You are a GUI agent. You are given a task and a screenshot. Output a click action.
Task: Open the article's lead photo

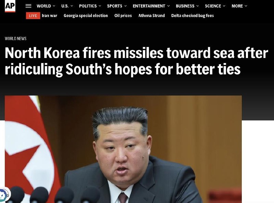point(123,149)
